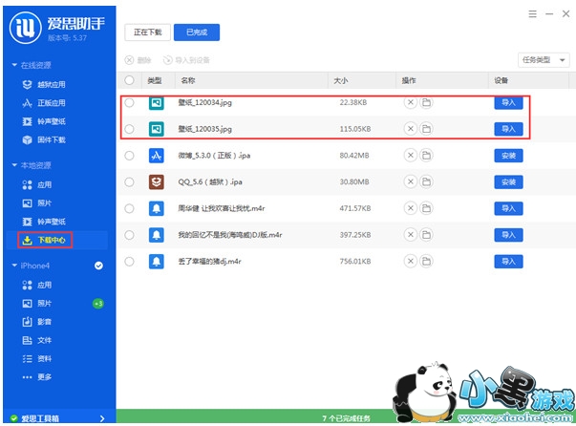Click the blue checkmark next to iPhone4
This screenshot has height=426, width=576.
[98, 266]
